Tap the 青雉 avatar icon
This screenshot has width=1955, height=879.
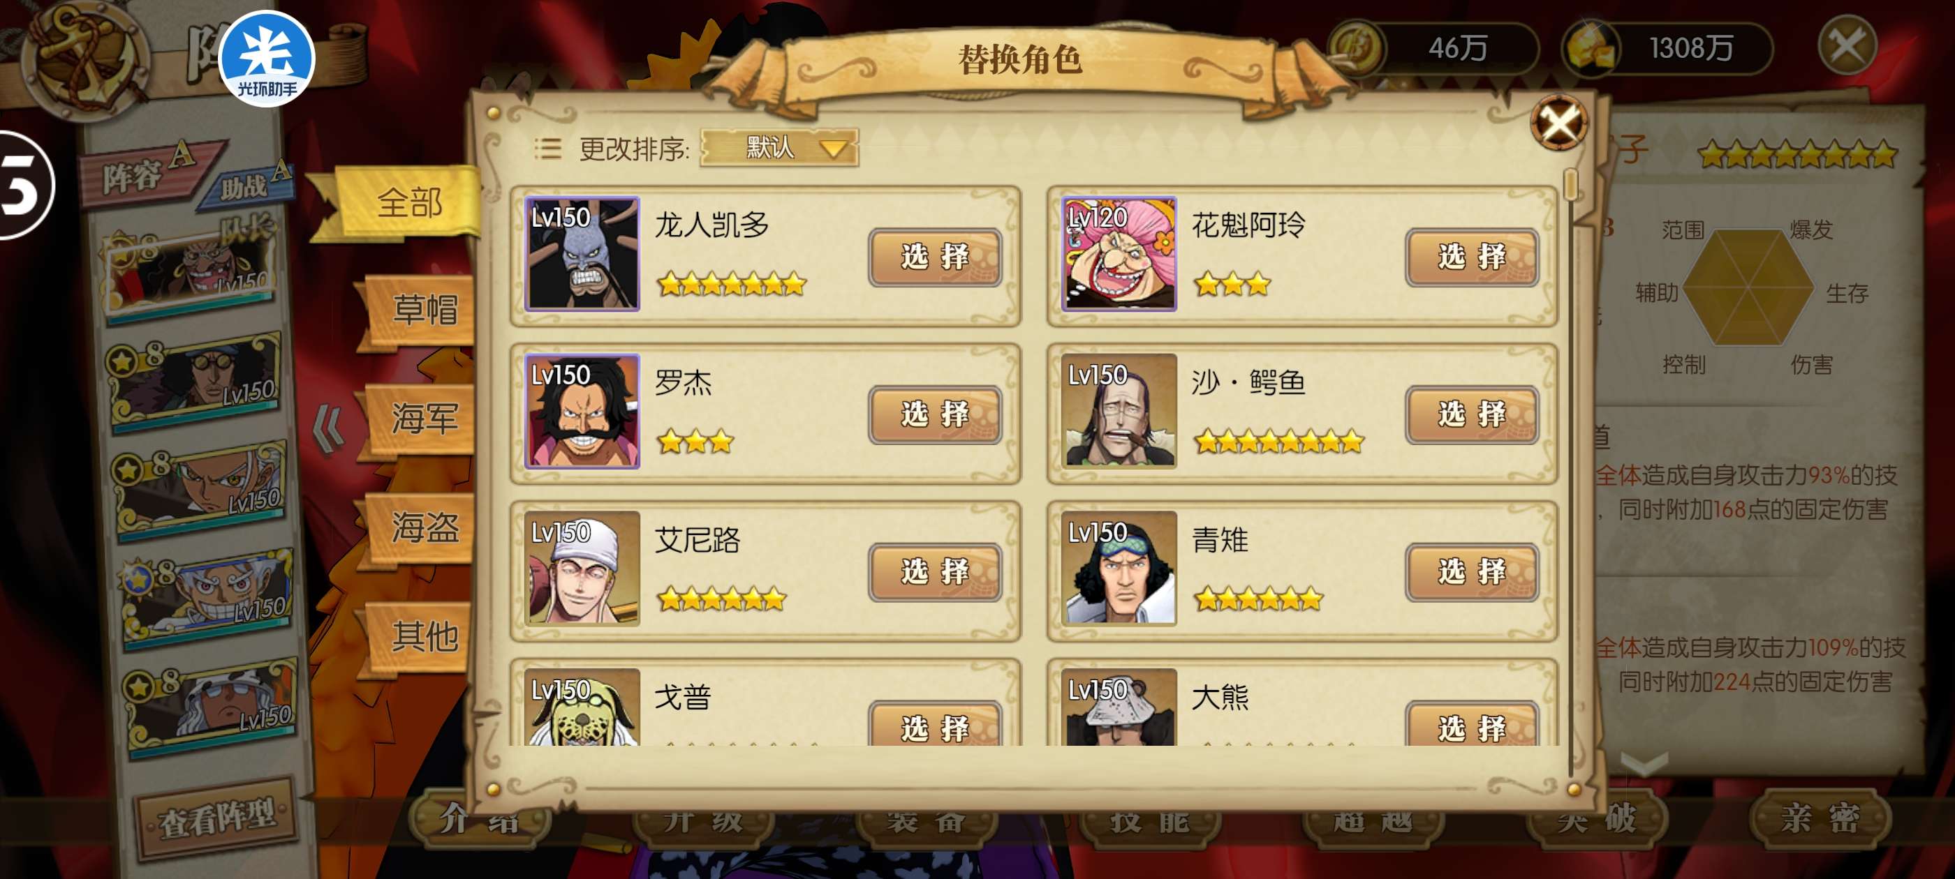1119,568
